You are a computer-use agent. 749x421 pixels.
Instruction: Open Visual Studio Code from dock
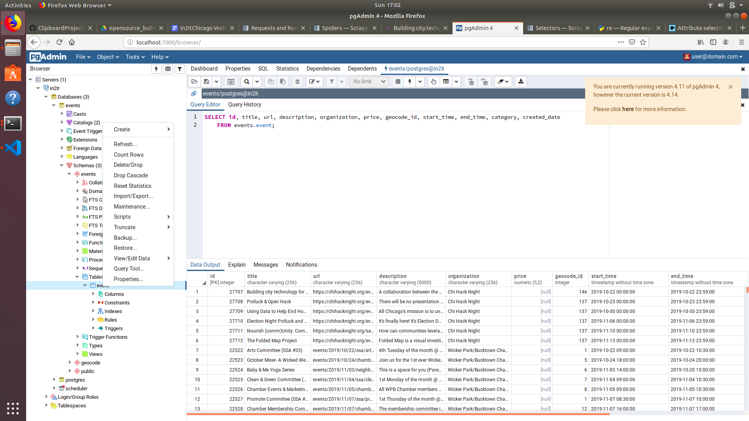click(x=13, y=147)
